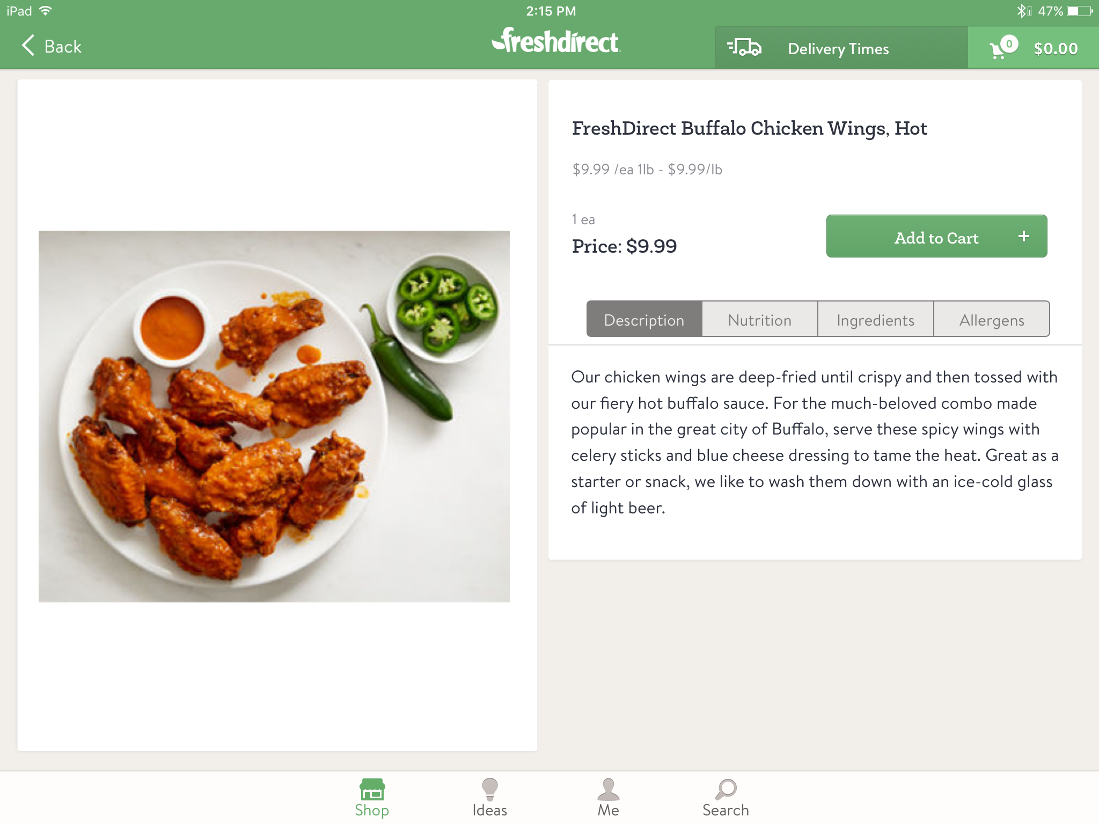Tap the FreshDirect logo
Viewport: 1099px width, 824px height.
556,41
